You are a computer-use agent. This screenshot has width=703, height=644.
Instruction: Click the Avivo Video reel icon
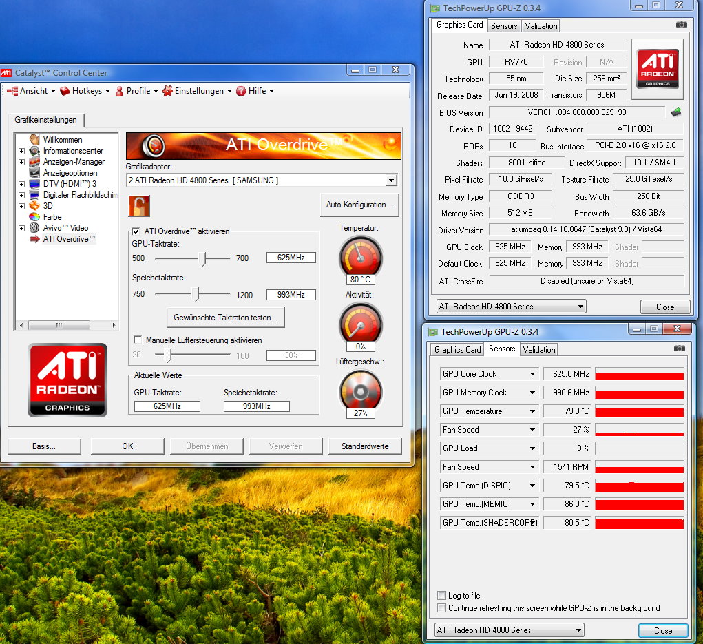click(34, 228)
